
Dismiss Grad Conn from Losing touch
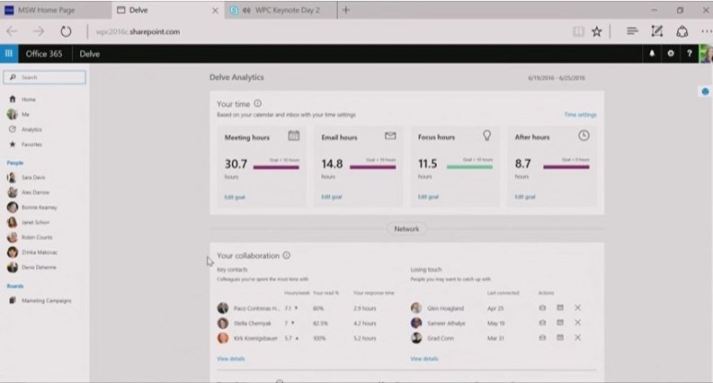pos(578,338)
